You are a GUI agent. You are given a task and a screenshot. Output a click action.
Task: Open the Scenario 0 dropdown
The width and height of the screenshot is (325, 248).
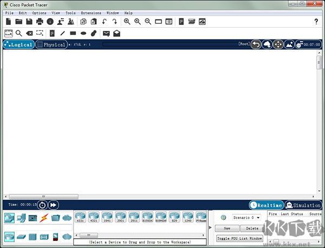246,218
